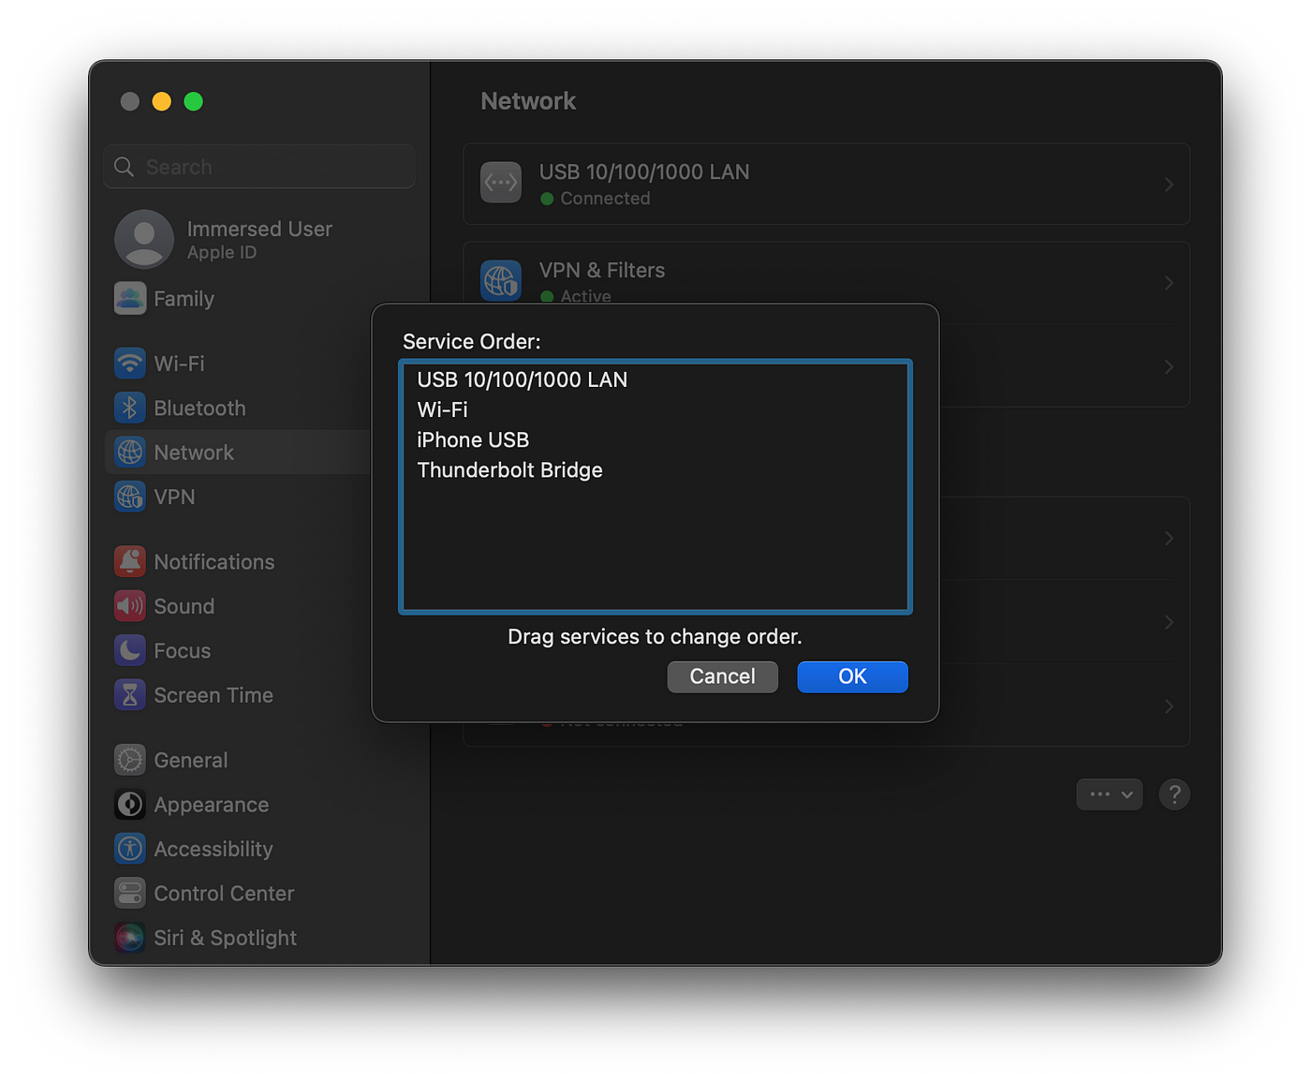Viewport: 1311px width, 1083px height.
Task: Click the VPN sidebar icon
Action: (130, 497)
